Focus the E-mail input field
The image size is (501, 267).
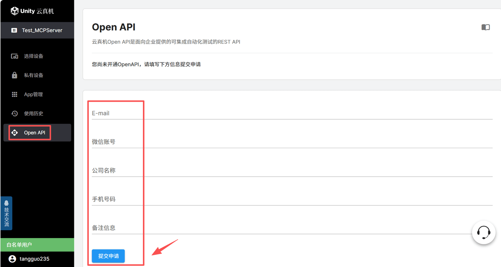(292, 113)
